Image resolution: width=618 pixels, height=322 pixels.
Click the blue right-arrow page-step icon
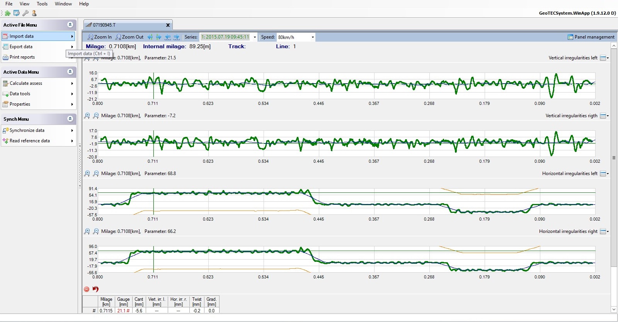coord(177,37)
